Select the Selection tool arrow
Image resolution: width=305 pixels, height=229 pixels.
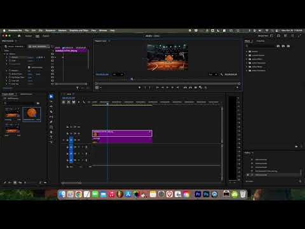(51, 97)
